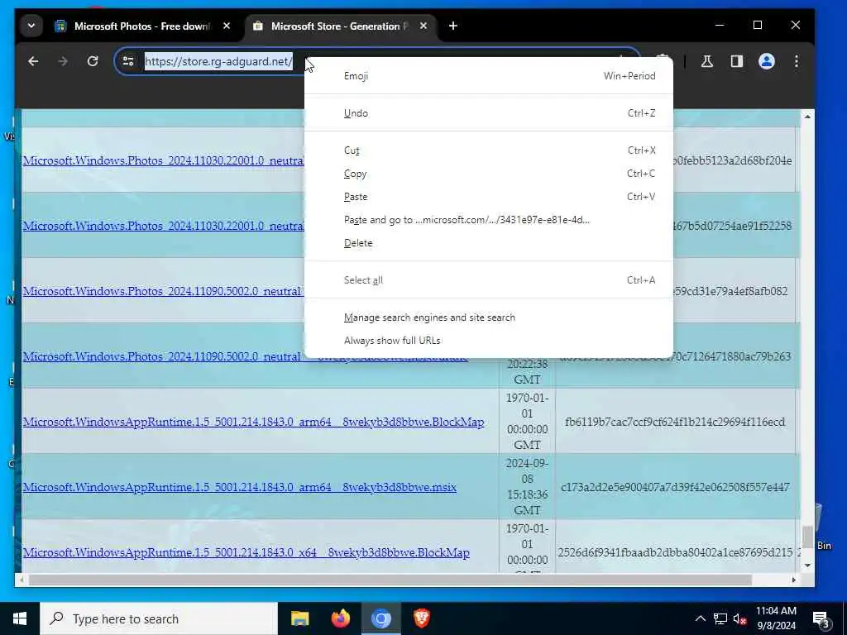Screen dimensions: 847x635
Task: Click the Chrome taskbar icon
Action: coord(380,618)
